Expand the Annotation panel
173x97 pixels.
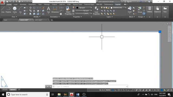[x=55, y=17]
